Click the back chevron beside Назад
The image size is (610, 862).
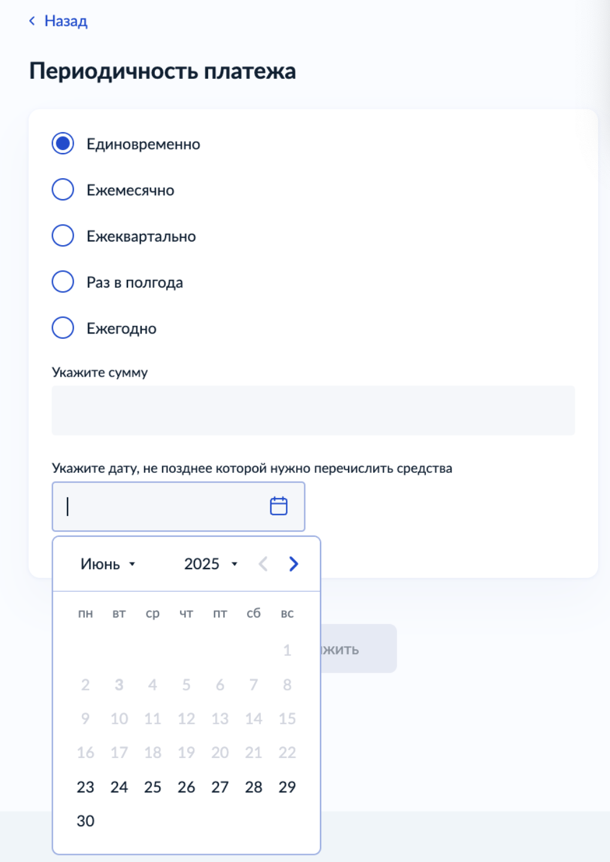click(32, 21)
